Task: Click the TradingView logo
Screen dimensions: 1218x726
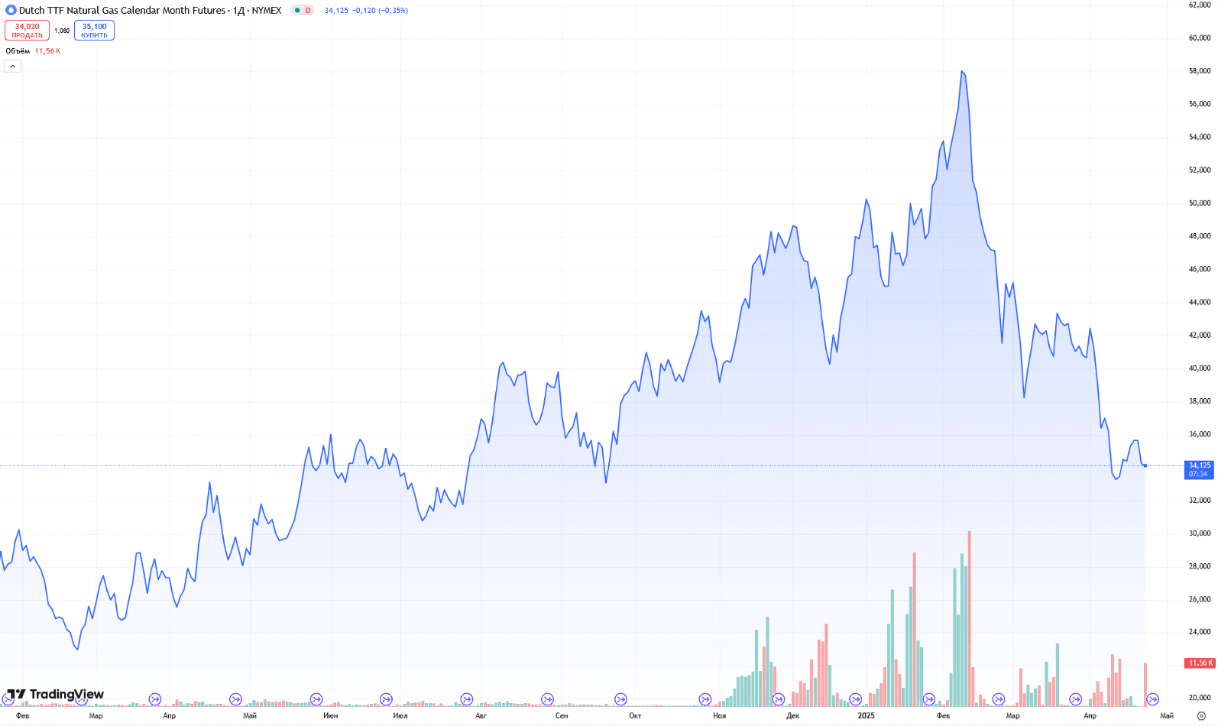Action: [x=55, y=694]
